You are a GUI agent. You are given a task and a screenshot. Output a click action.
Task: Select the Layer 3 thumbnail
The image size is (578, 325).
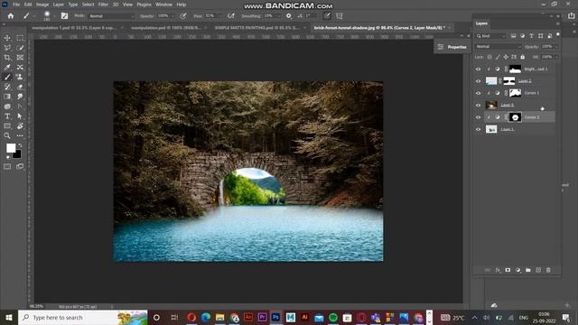point(491,105)
